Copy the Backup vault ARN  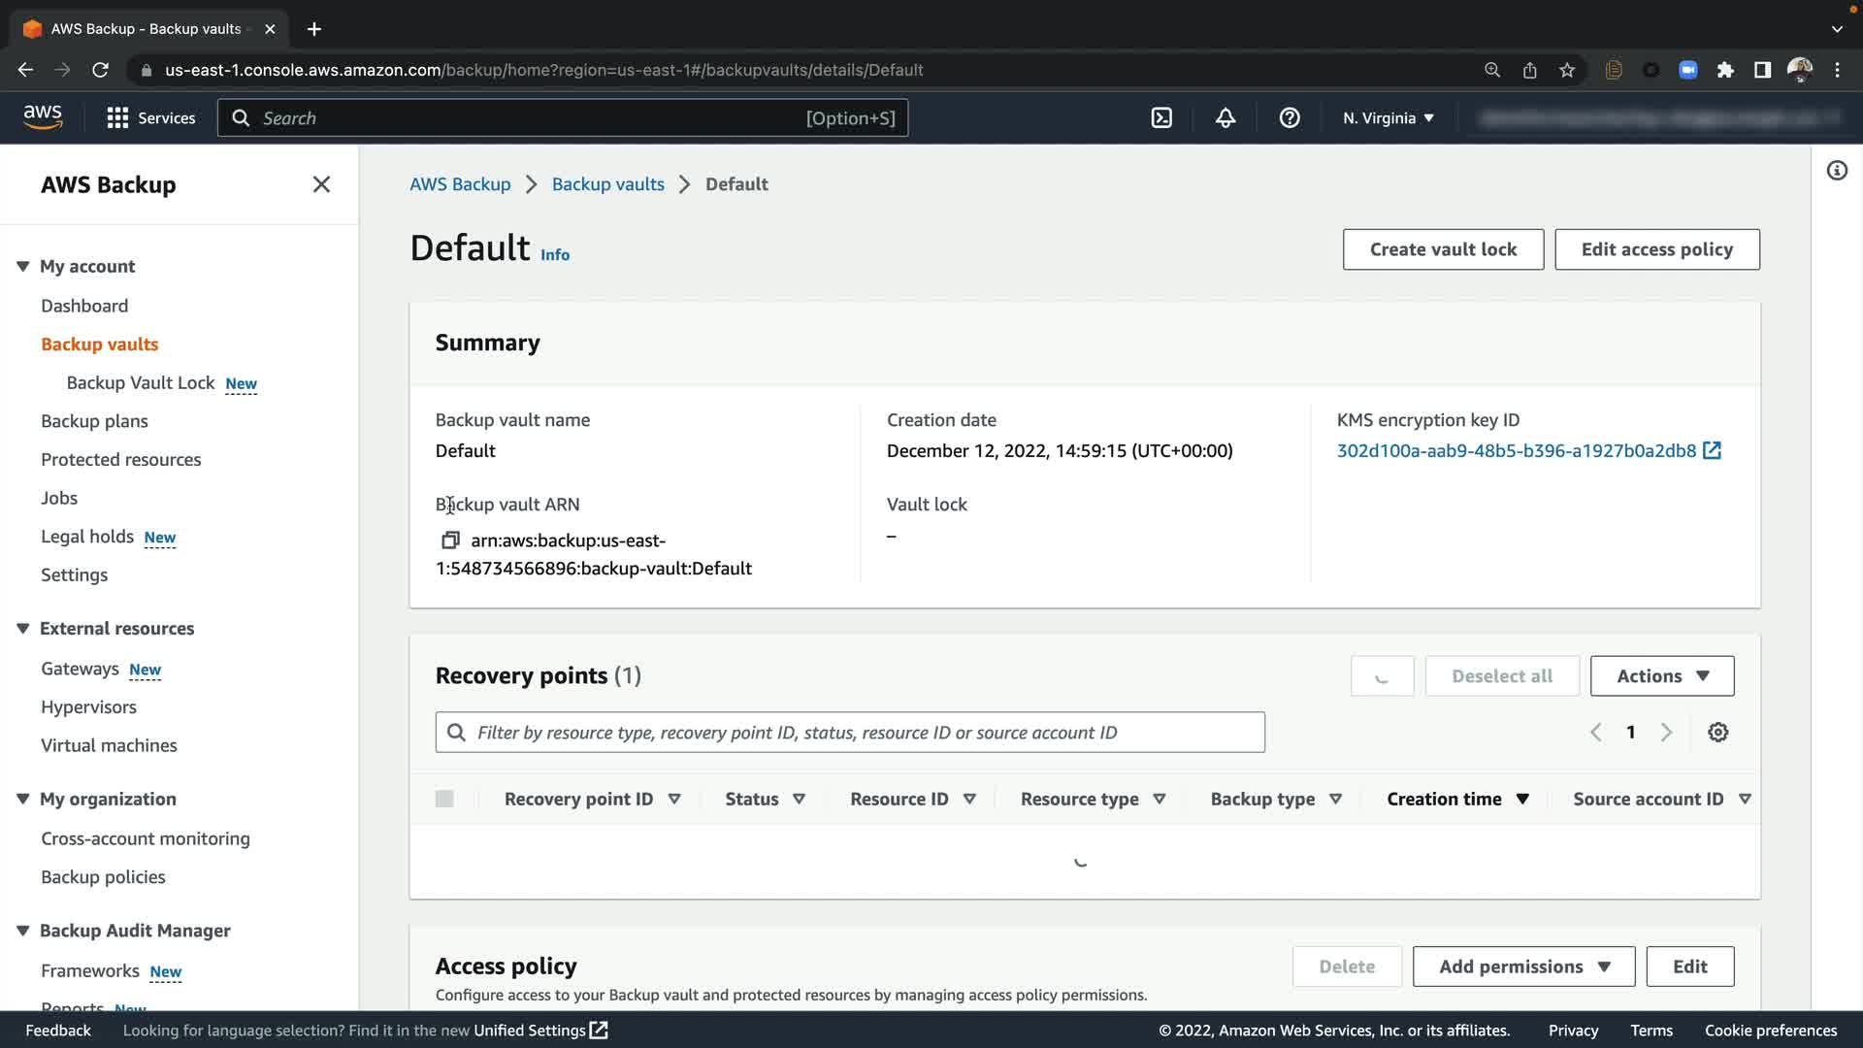tap(450, 540)
